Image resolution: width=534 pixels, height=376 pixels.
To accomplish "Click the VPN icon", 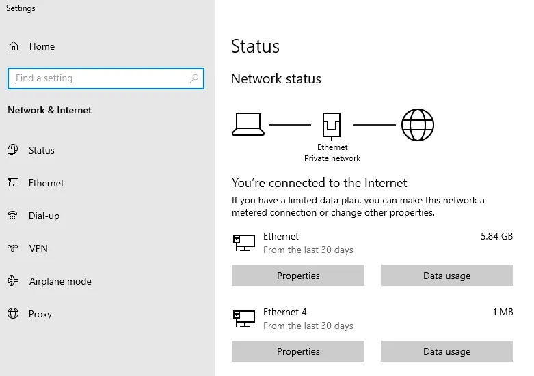I will (13, 248).
